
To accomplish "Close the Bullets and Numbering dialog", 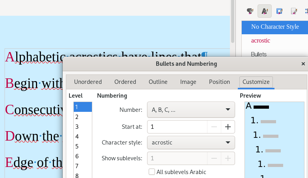I will tap(303, 64).
